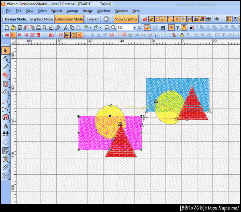Print the design with printer icon

pos(39,28)
